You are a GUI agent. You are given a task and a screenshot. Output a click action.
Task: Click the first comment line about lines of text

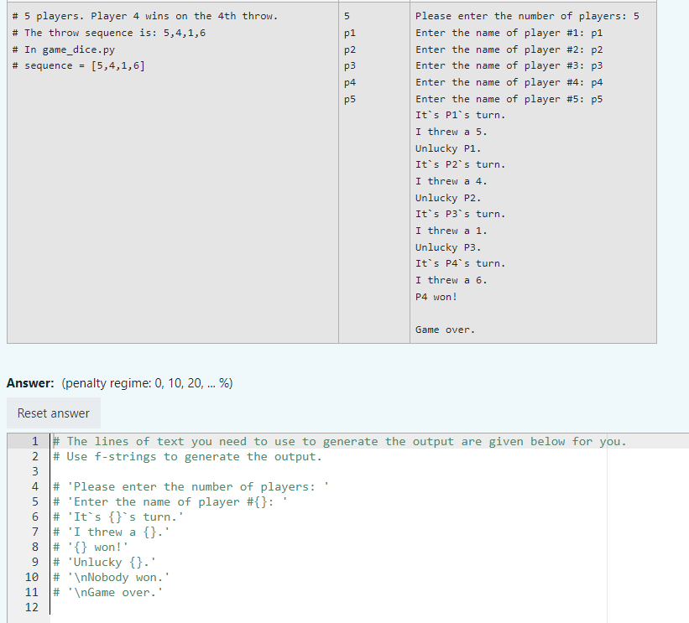pyautogui.click(x=340, y=441)
